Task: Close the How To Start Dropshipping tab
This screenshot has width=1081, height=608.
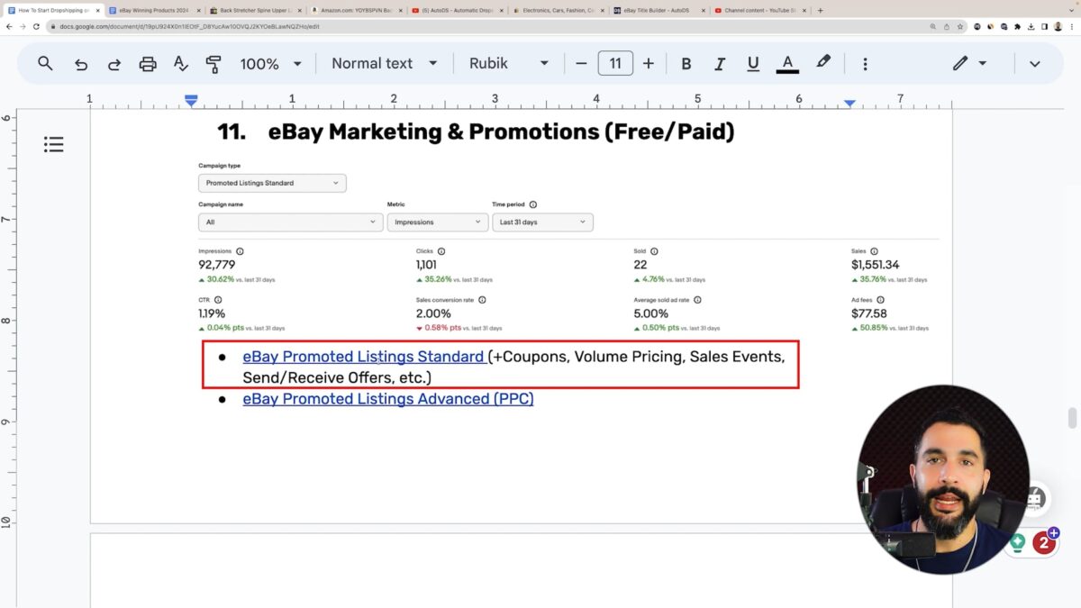Action: pos(96,11)
